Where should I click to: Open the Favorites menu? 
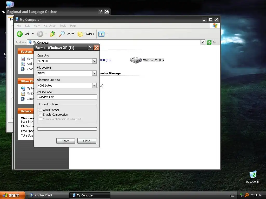point(50,26)
